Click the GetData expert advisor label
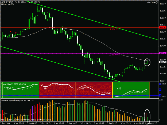This screenshot has height=125, width=167. pos(151,2)
